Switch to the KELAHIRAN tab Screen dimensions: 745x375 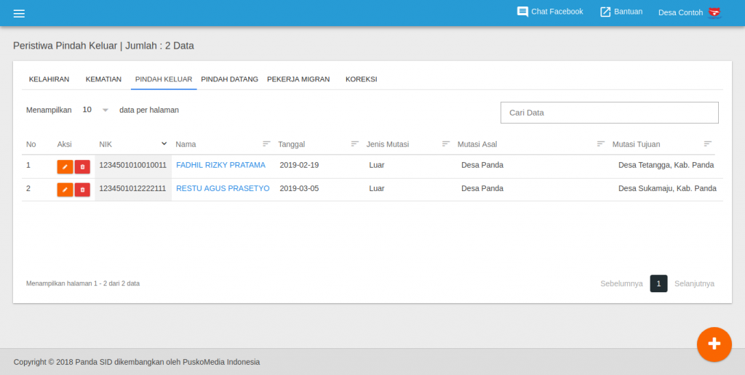[x=49, y=79]
